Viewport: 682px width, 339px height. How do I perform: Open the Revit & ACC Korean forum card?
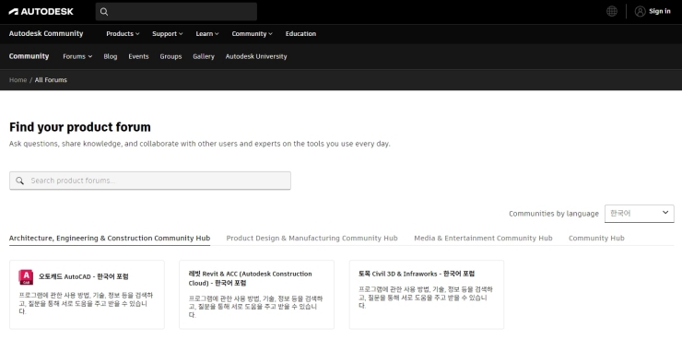point(256,294)
